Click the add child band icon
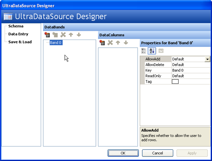Image resolution: width=212 pixels, height=161 pixels. tap(55, 35)
